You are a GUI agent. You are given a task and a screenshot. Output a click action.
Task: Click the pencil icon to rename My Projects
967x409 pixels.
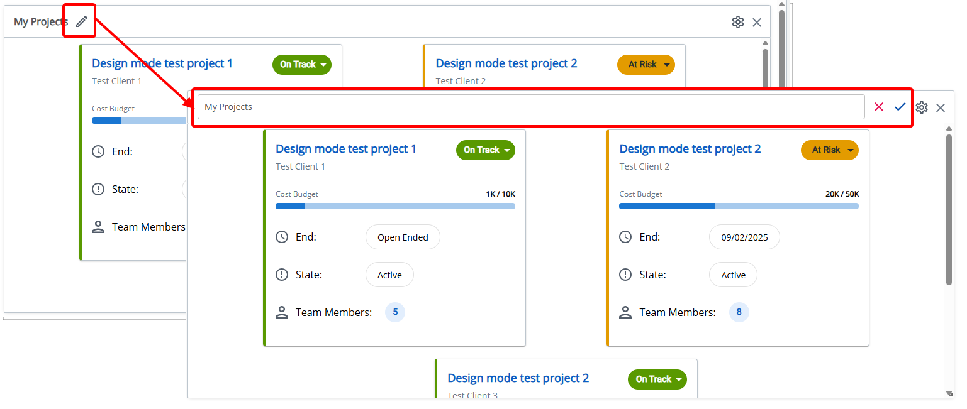coord(80,20)
